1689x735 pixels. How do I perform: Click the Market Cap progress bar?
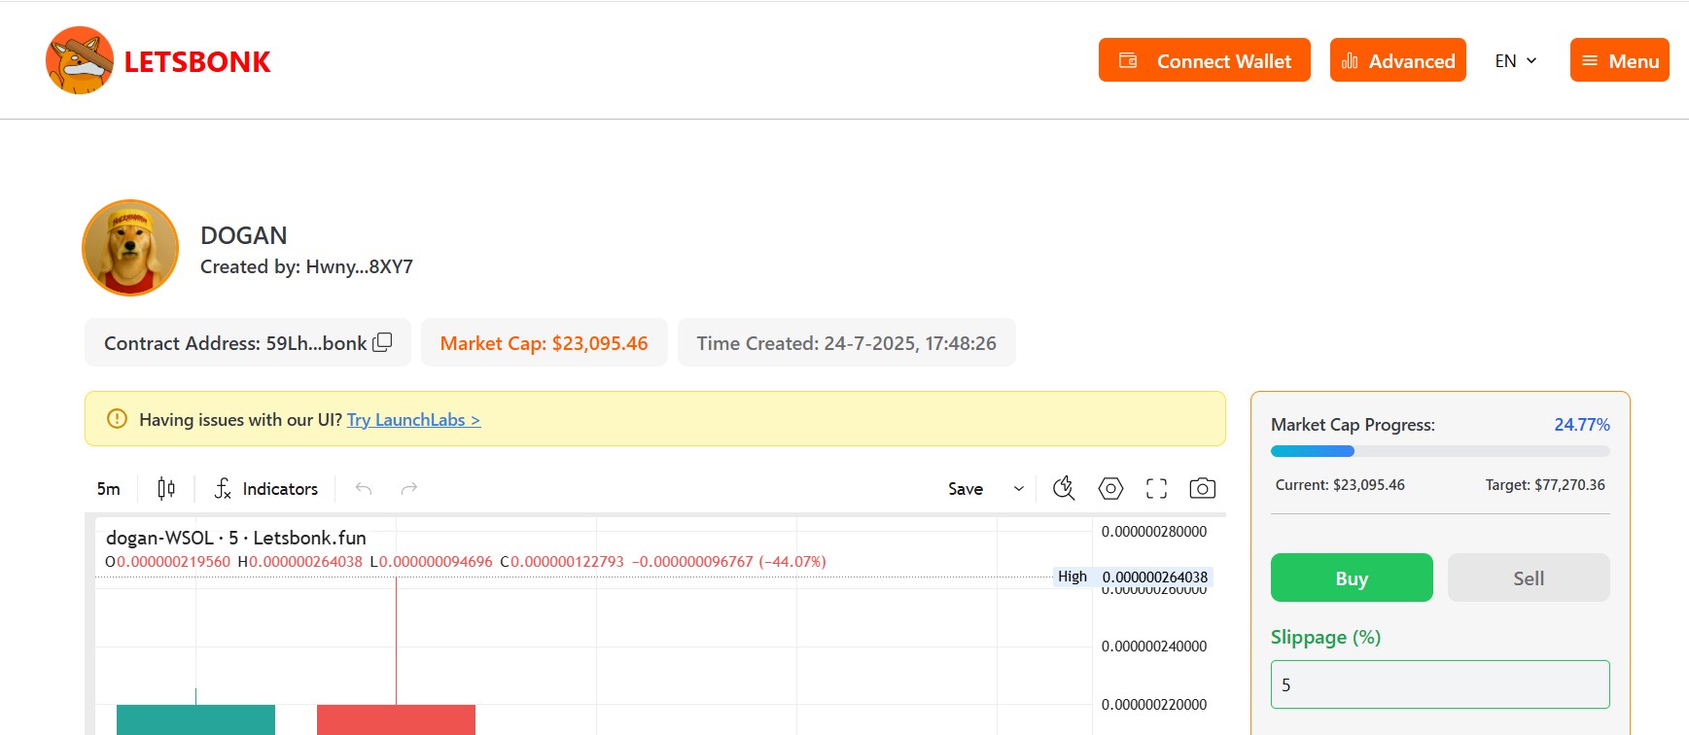click(x=1440, y=451)
